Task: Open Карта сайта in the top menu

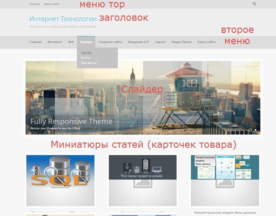Action: pyautogui.click(x=52, y=4)
